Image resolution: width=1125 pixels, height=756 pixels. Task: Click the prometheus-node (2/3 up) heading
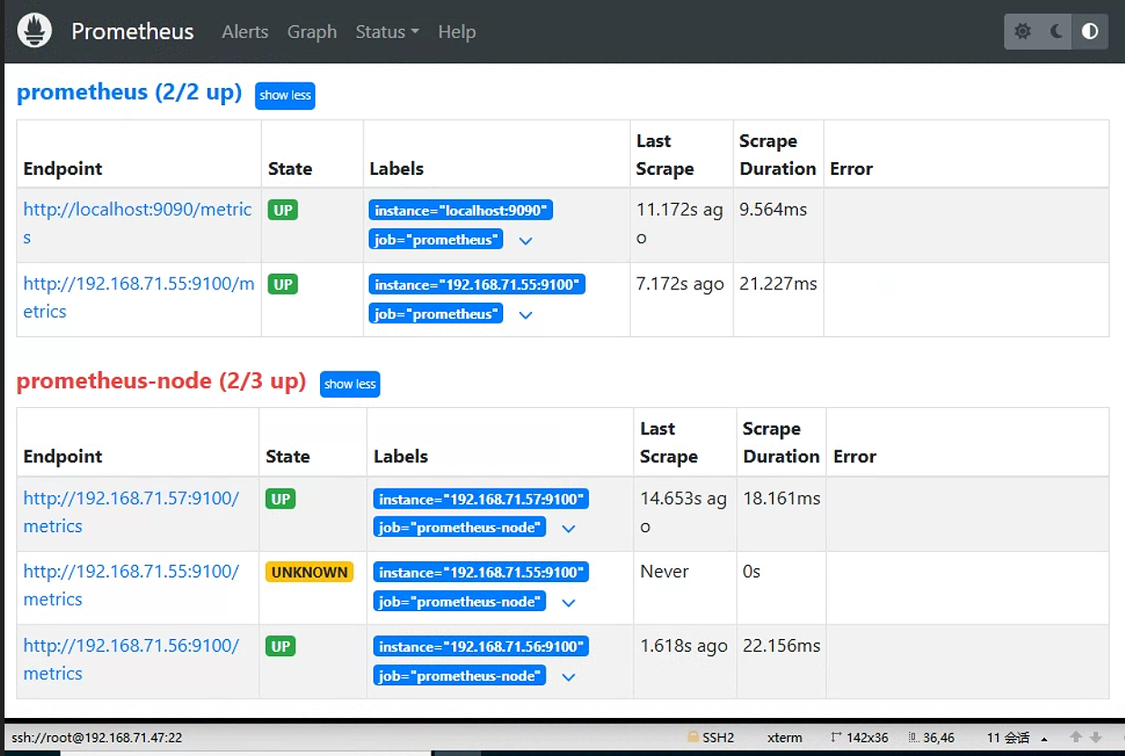(x=161, y=381)
